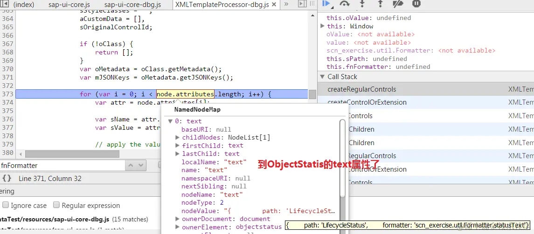Switch to sap-ui-core-dbg.js tab
Viewport: 534px width, 234px height.
(132, 5)
